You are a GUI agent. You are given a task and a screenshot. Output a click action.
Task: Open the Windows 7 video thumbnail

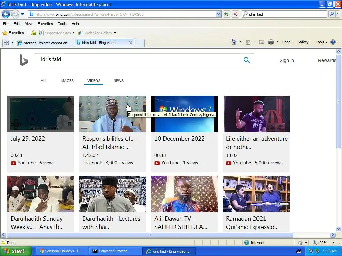click(184, 114)
